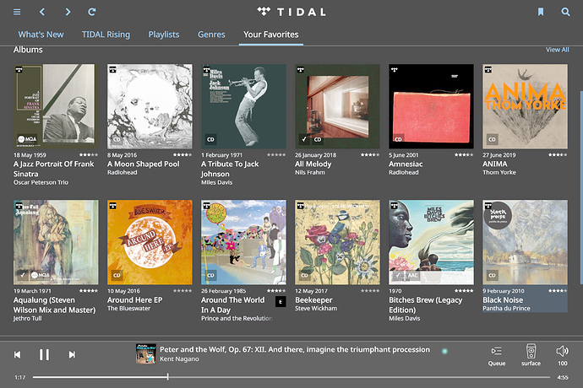Go forward with the right arrow
Screen dimensions: 583x388
(68, 12)
